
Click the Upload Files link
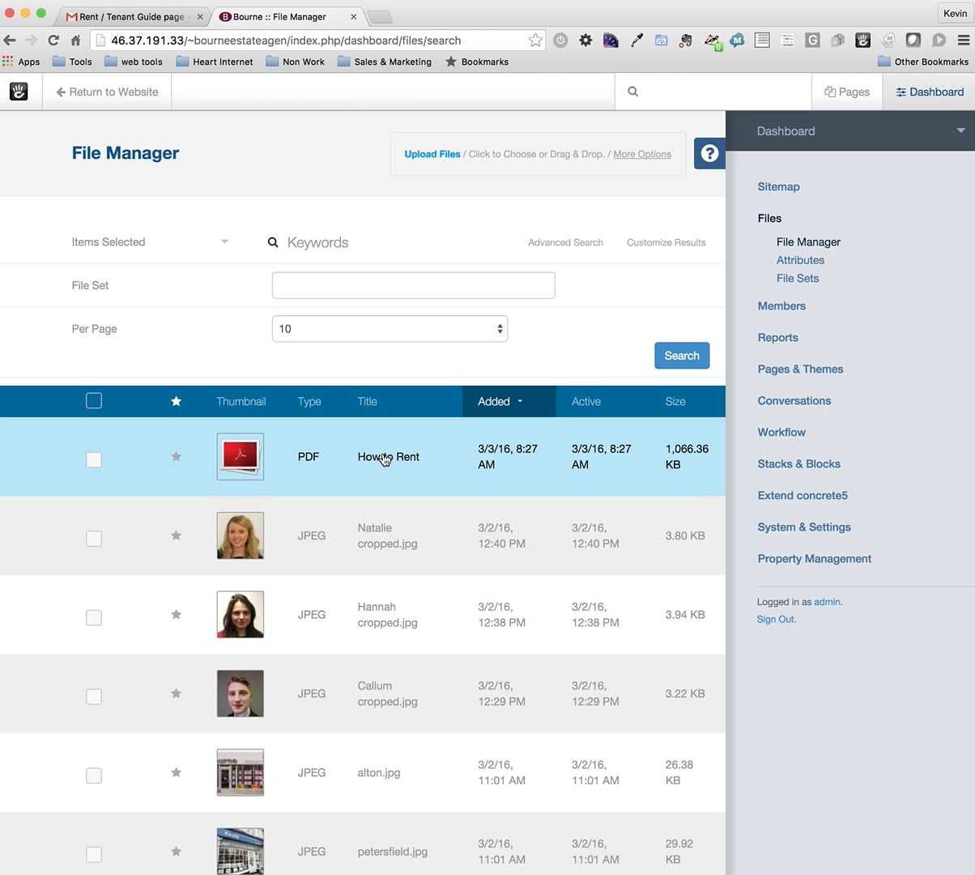pyautogui.click(x=432, y=154)
